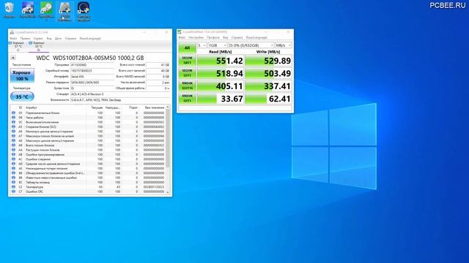Open Сервис menu in CrystalDiskInfo
This screenshot has height=263, width=469.
(38, 39)
